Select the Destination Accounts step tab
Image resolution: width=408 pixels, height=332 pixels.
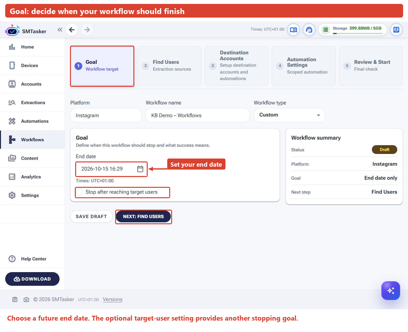[237, 66]
